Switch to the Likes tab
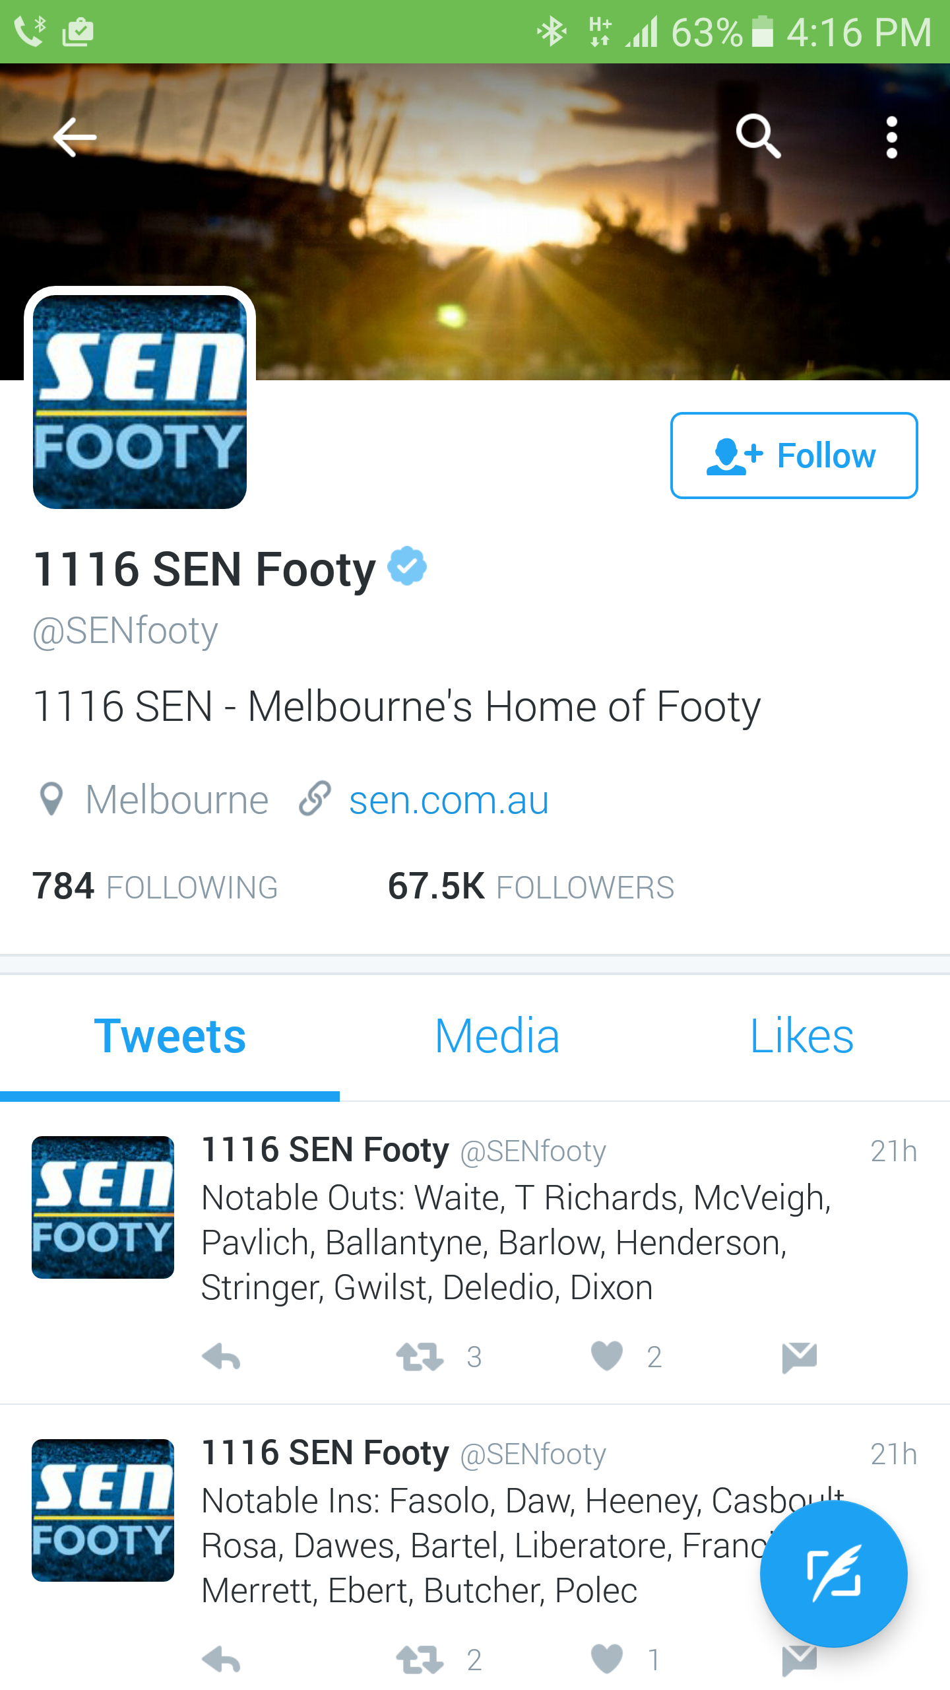This screenshot has width=950, height=1690. pos(802,1036)
